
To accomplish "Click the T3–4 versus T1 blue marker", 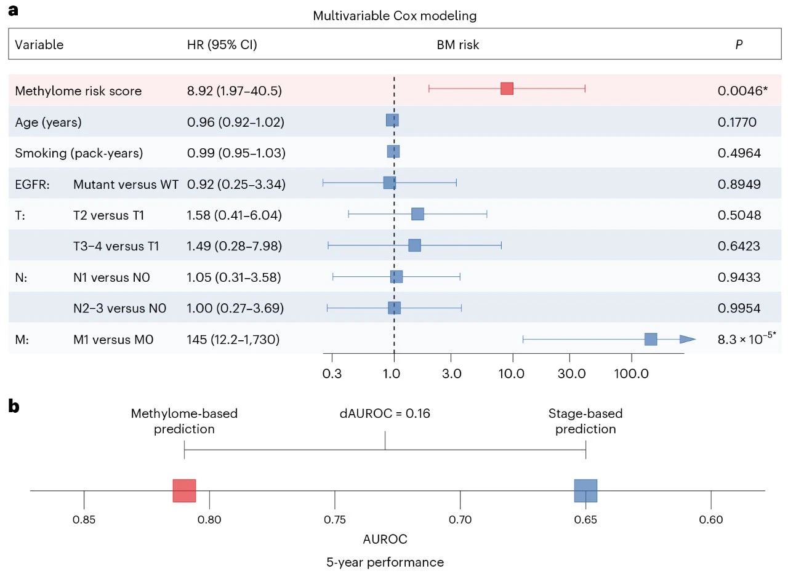I will click(414, 245).
